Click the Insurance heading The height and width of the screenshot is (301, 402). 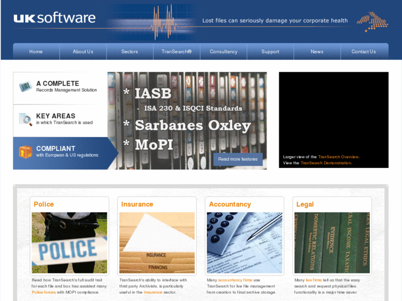tap(137, 204)
